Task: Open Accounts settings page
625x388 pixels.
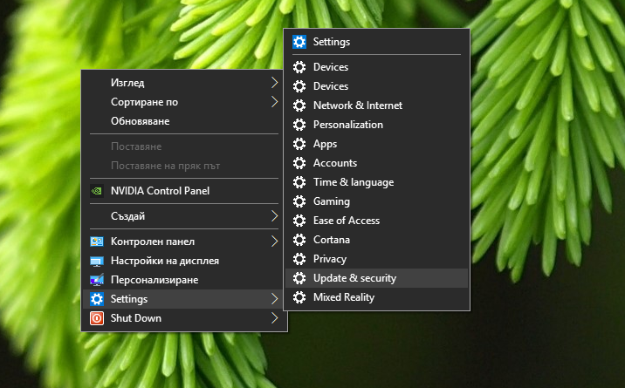Action: tap(377, 163)
